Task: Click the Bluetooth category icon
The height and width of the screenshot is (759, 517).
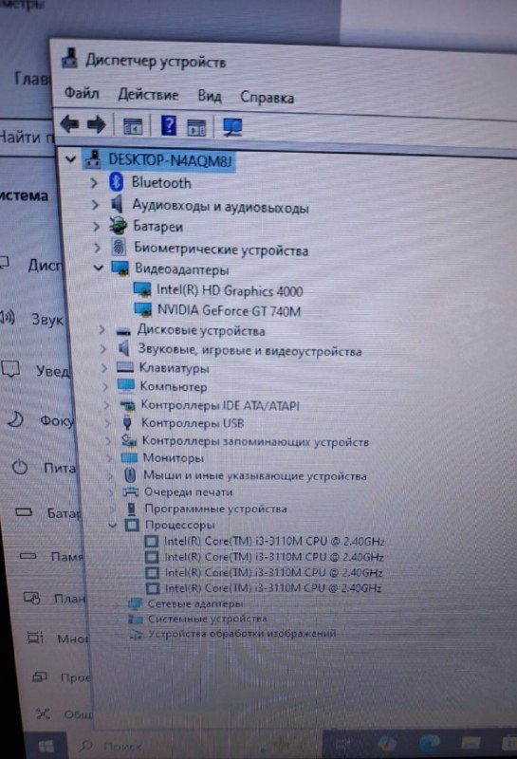Action: coord(116,182)
